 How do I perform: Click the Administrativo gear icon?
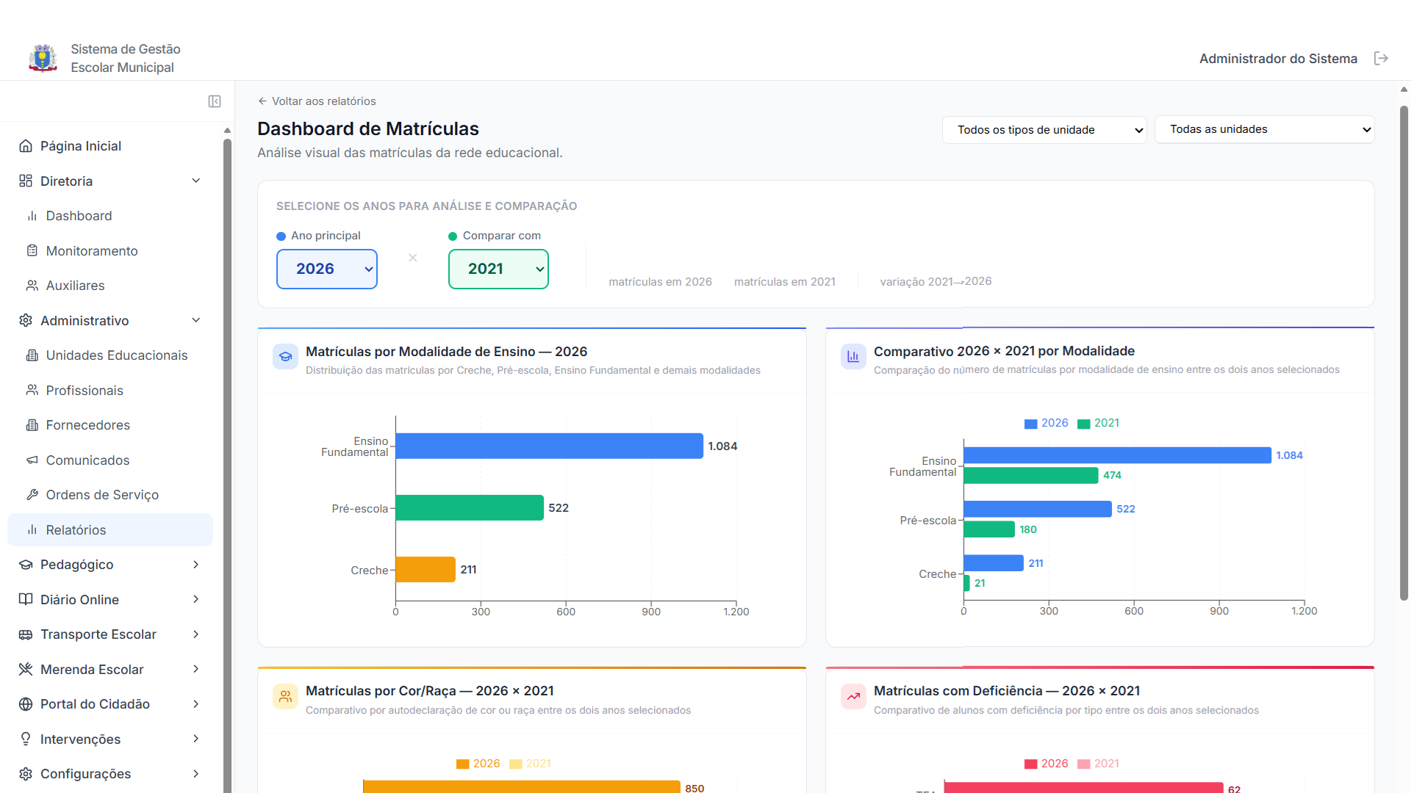(26, 320)
